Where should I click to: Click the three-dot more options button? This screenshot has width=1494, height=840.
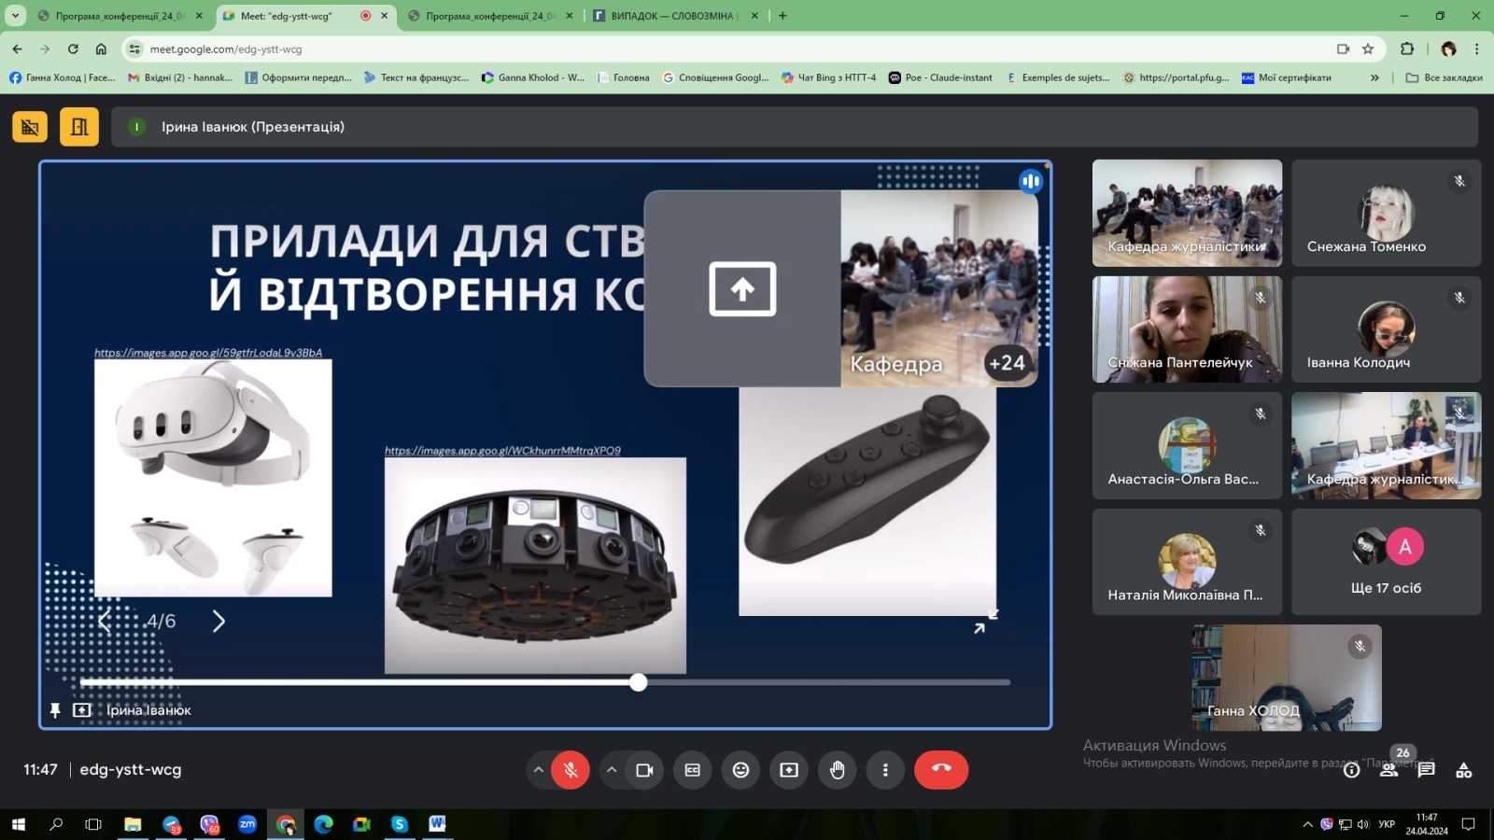[885, 770]
